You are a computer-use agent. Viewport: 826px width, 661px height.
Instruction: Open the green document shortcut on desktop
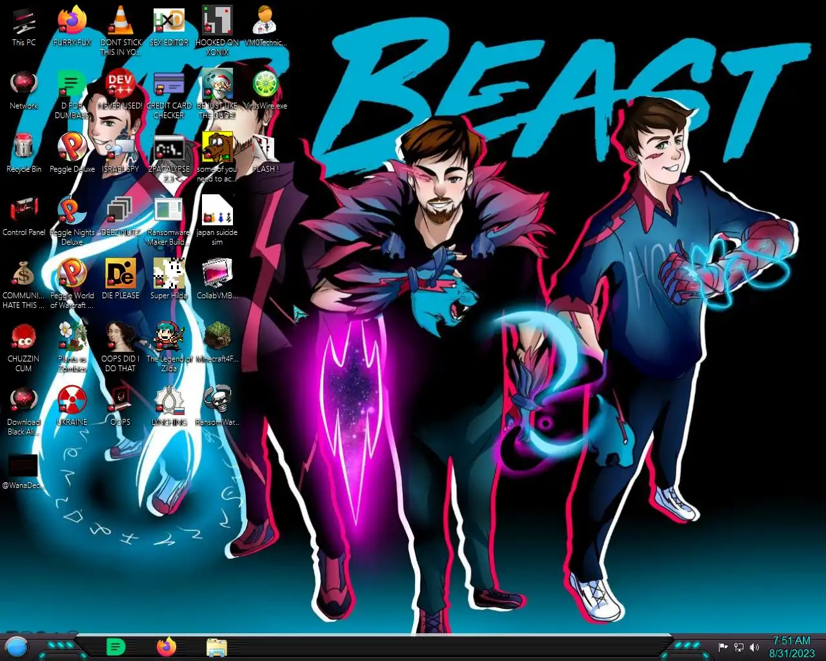point(72,94)
